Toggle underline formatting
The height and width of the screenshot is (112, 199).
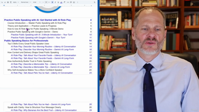pyautogui.click(x=58, y=2)
